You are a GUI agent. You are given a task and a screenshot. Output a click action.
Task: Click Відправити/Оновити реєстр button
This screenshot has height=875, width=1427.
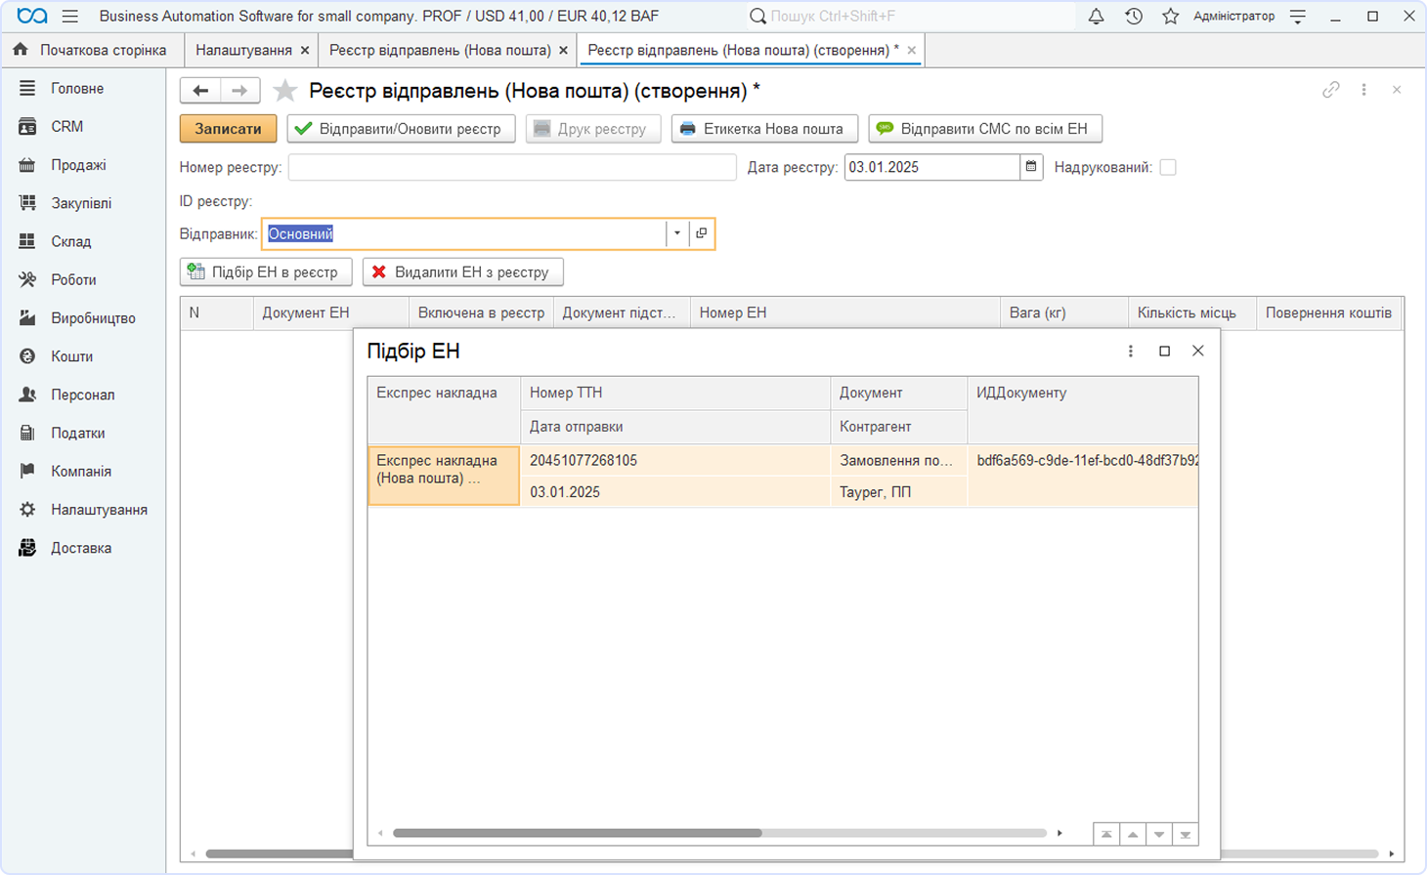point(401,129)
